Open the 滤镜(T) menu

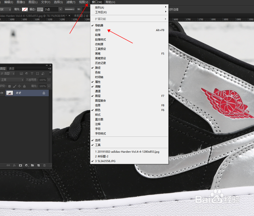pos(71,2)
